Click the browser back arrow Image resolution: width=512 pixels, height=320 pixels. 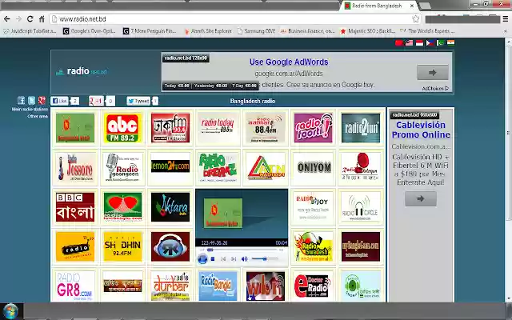(7, 19)
